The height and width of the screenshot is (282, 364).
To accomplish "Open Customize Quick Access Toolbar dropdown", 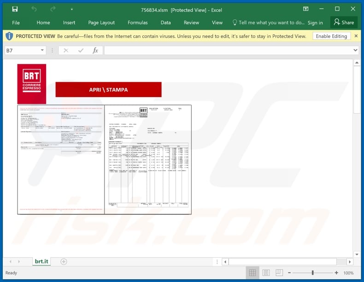I will tap(71, 9).
